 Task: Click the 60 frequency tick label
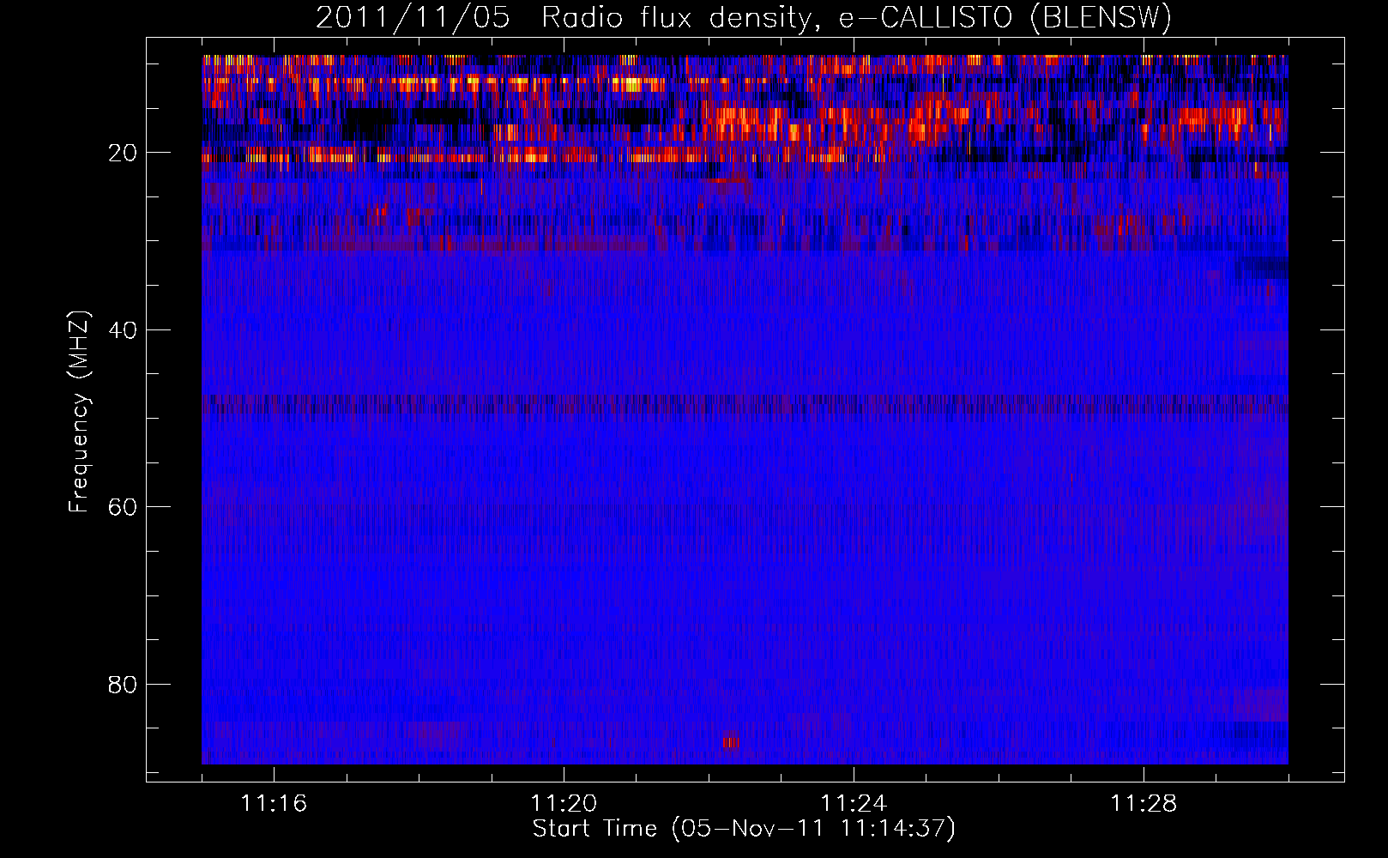[x=123, y=507]
